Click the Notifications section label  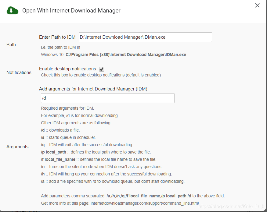coord(19,72)
